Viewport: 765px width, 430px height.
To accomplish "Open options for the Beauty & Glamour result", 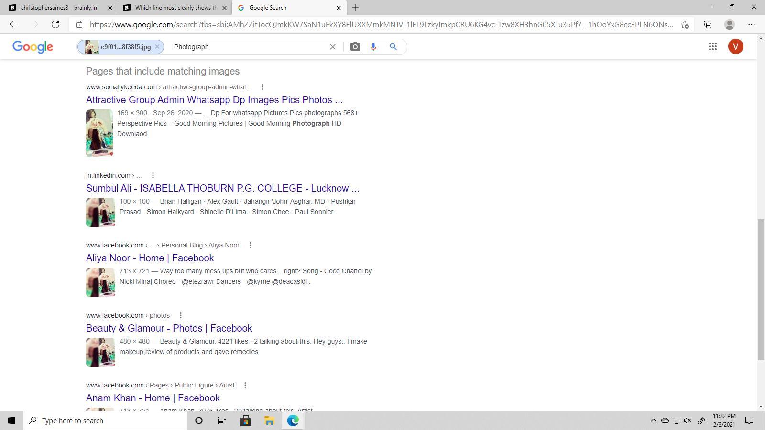I will [181, 315].
